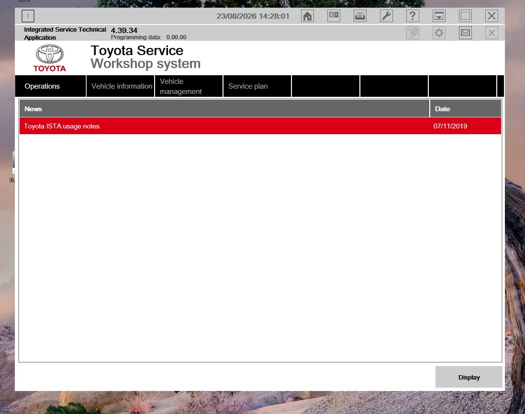
Task: Click the printer icon in toolbar
Action: pos(360,16)
